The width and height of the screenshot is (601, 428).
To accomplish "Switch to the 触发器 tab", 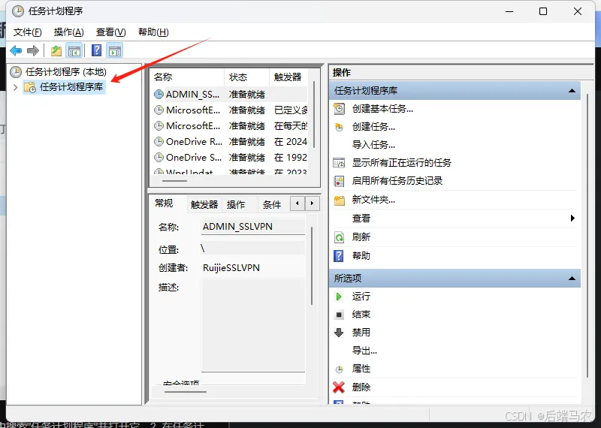I will [x=204, y=204].
